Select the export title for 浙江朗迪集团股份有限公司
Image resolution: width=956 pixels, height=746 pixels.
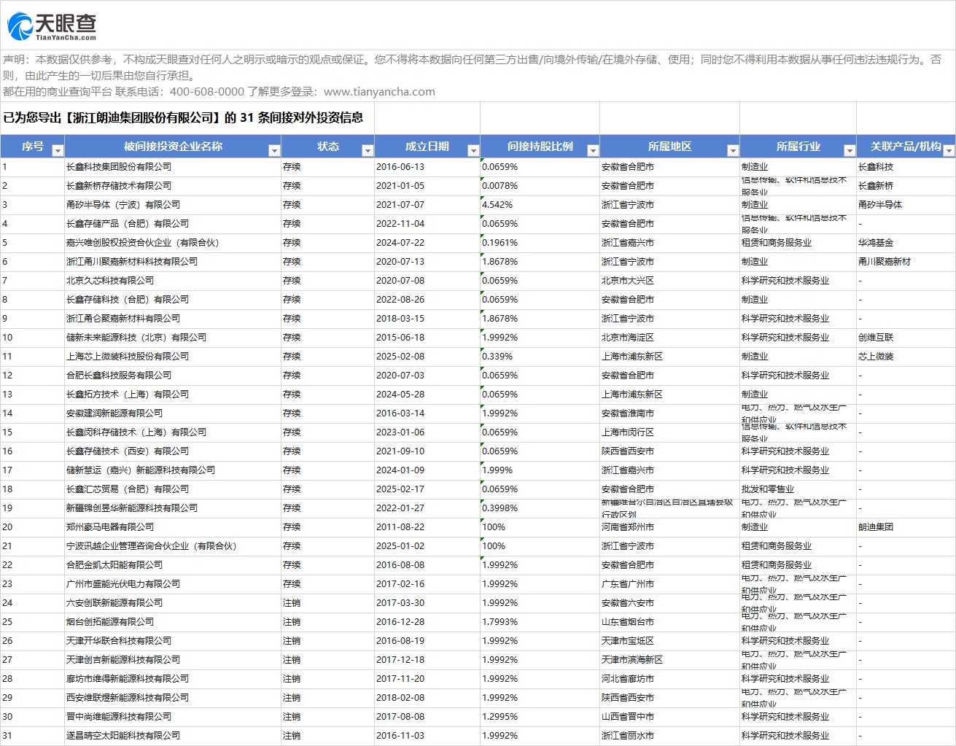183,117
